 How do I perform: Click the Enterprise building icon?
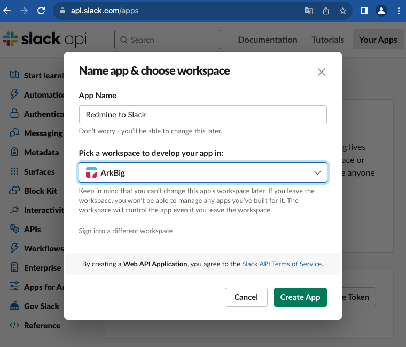click(x=14, y=267)
